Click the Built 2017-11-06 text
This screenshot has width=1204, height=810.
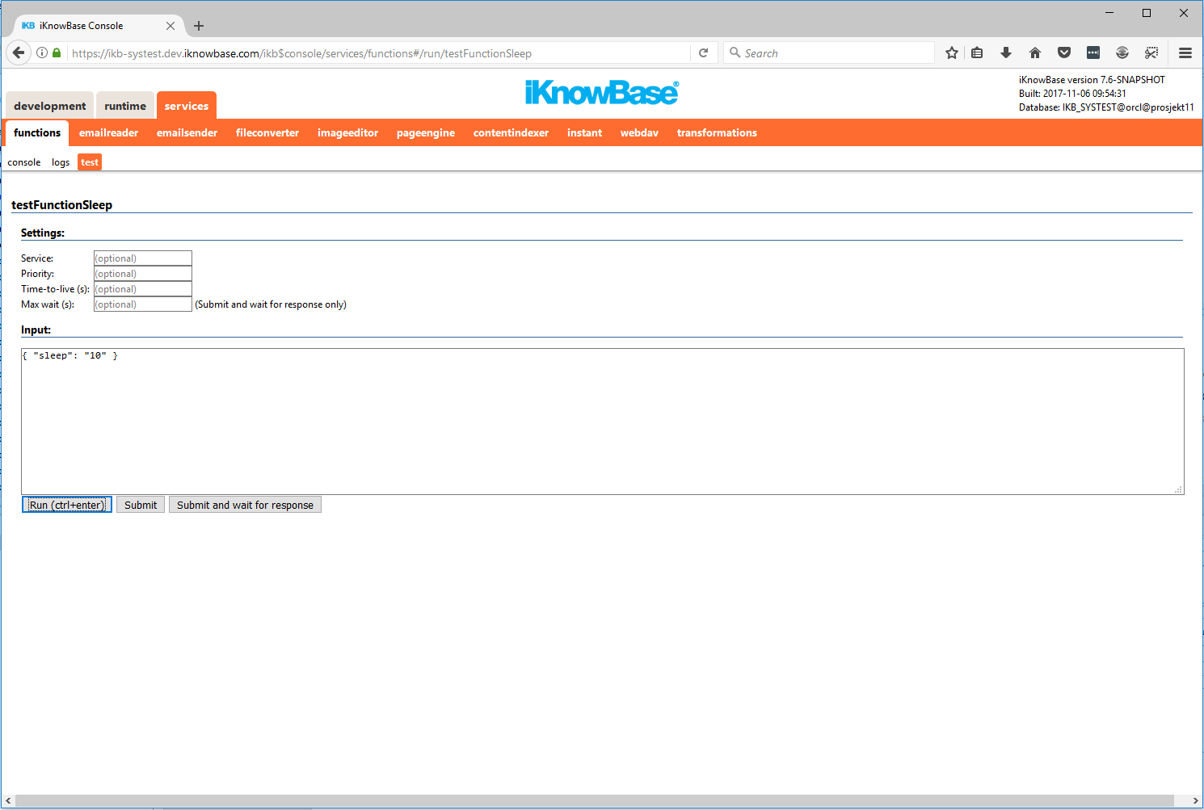click(1072, 94)
